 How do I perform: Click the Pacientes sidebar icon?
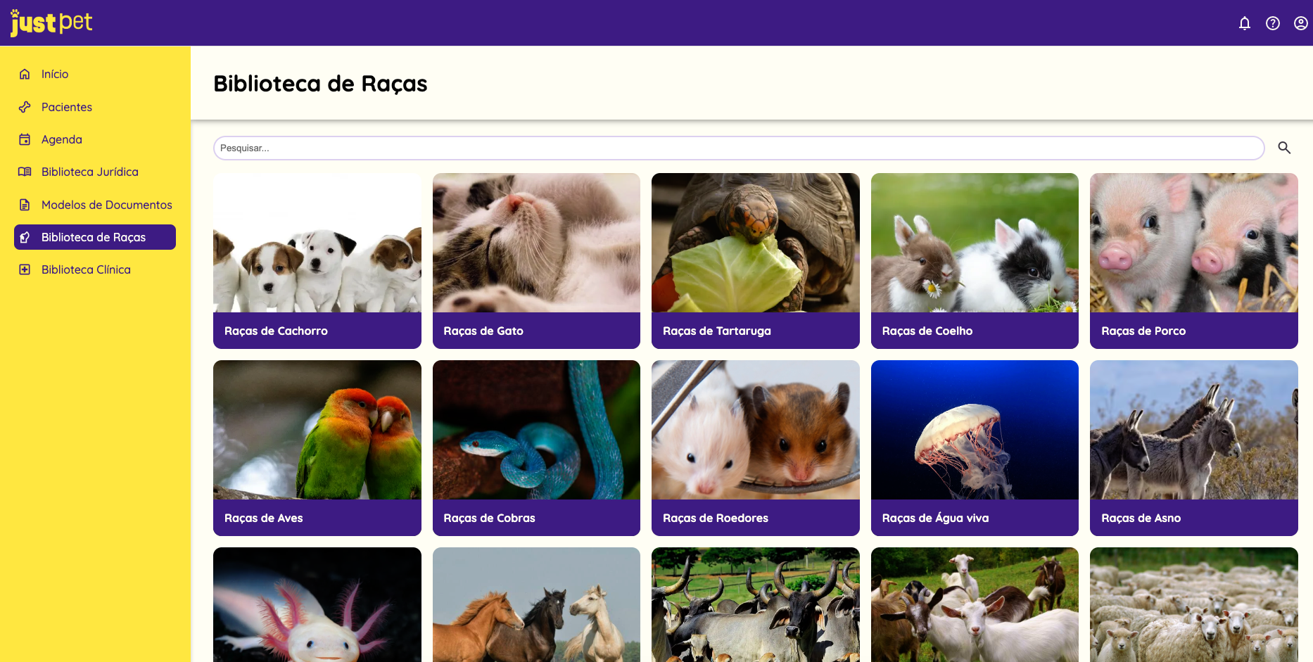pos(25,107)
